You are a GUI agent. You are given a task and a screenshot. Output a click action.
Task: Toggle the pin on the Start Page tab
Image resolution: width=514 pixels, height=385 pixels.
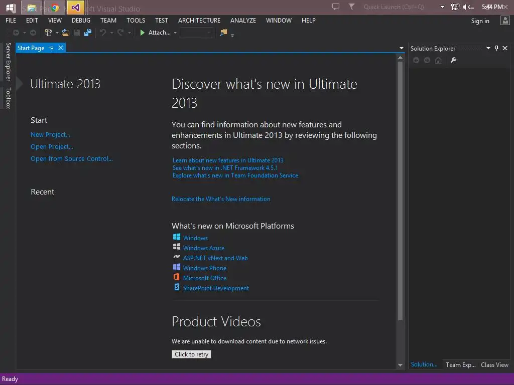pos(52,48)
